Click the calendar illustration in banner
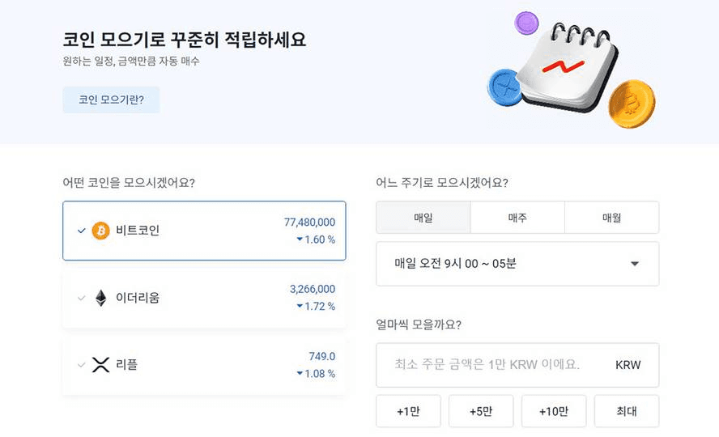The image size is (719, 437). [569, 67]
